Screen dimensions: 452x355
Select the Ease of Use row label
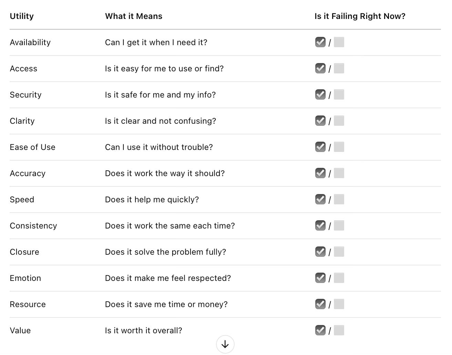click(x=33, y=147)
